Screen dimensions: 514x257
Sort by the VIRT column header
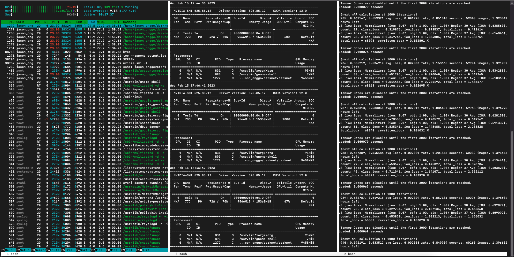click(x=56, y=22)
